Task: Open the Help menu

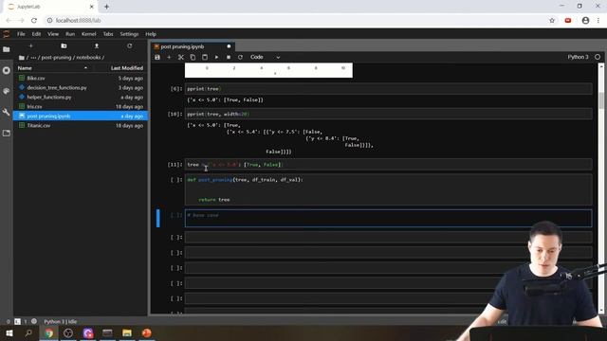Action: 151,34
